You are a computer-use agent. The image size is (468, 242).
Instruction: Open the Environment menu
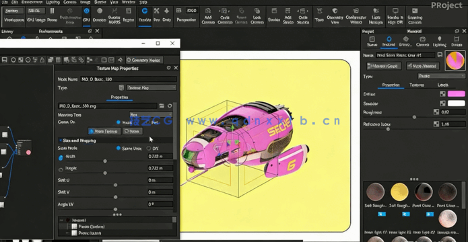pyautogui.click(x=31, y=2)
